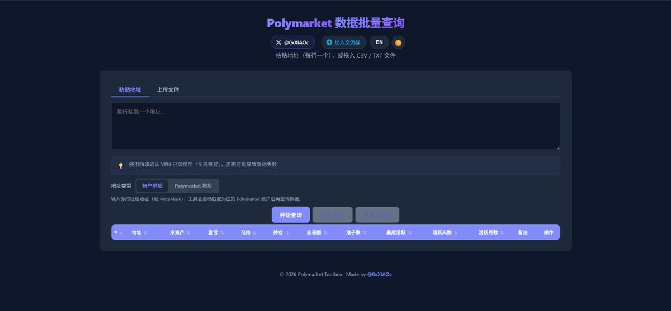
Task: Sort table by 持仓 column
Action: pos(281,232)
